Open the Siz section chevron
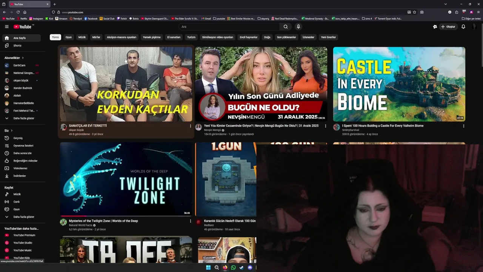This screenshot has height=272, width=483. 11,130
